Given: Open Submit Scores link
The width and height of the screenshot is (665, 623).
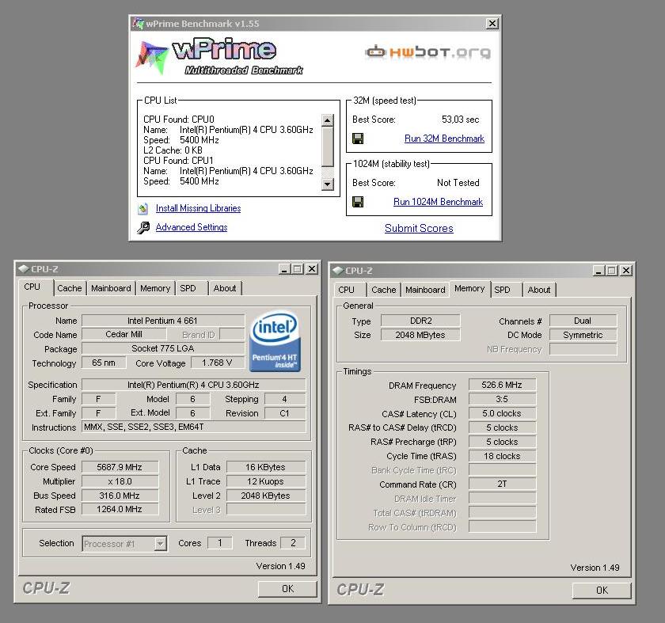Looking at the screenshot, I should click(x=419, y=228).
